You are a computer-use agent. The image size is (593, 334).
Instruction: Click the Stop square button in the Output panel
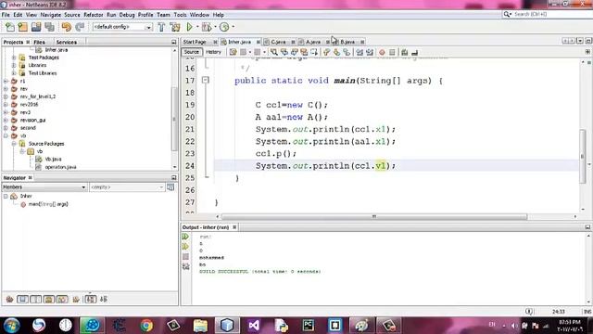[x=185, y=257]
